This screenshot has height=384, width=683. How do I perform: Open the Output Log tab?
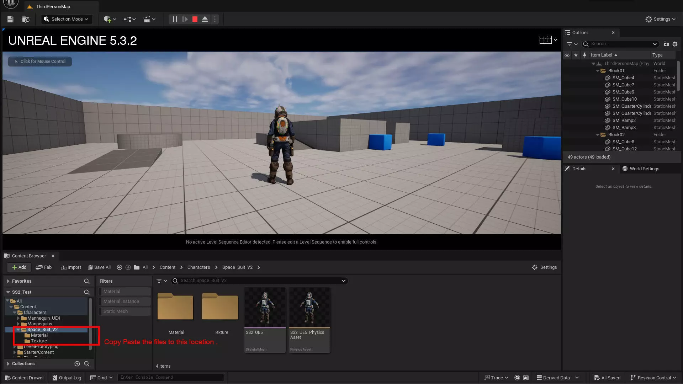67,378
